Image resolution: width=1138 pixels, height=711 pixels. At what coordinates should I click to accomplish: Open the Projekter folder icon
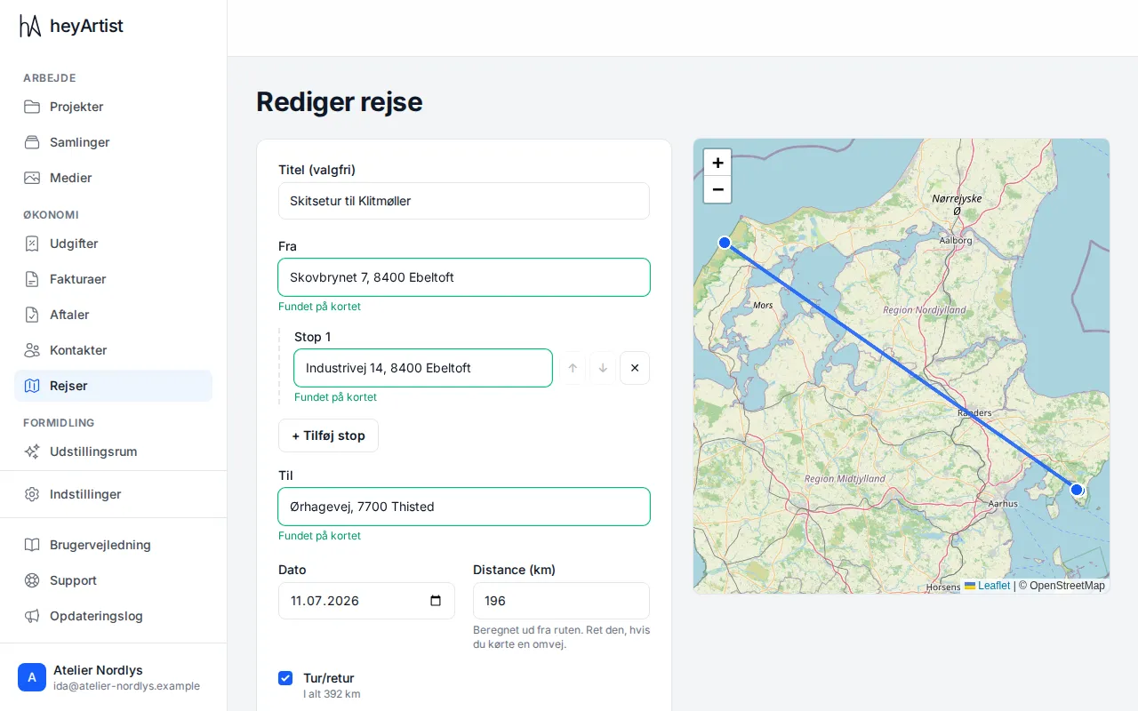click(x=32, y=107)
